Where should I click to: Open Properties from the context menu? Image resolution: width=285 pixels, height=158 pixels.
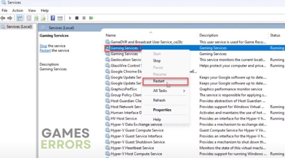tap(162, 110)
